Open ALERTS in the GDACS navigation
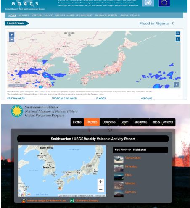This screenshot has height=208, width=190. pyautogui.click(x=24, y=16)
